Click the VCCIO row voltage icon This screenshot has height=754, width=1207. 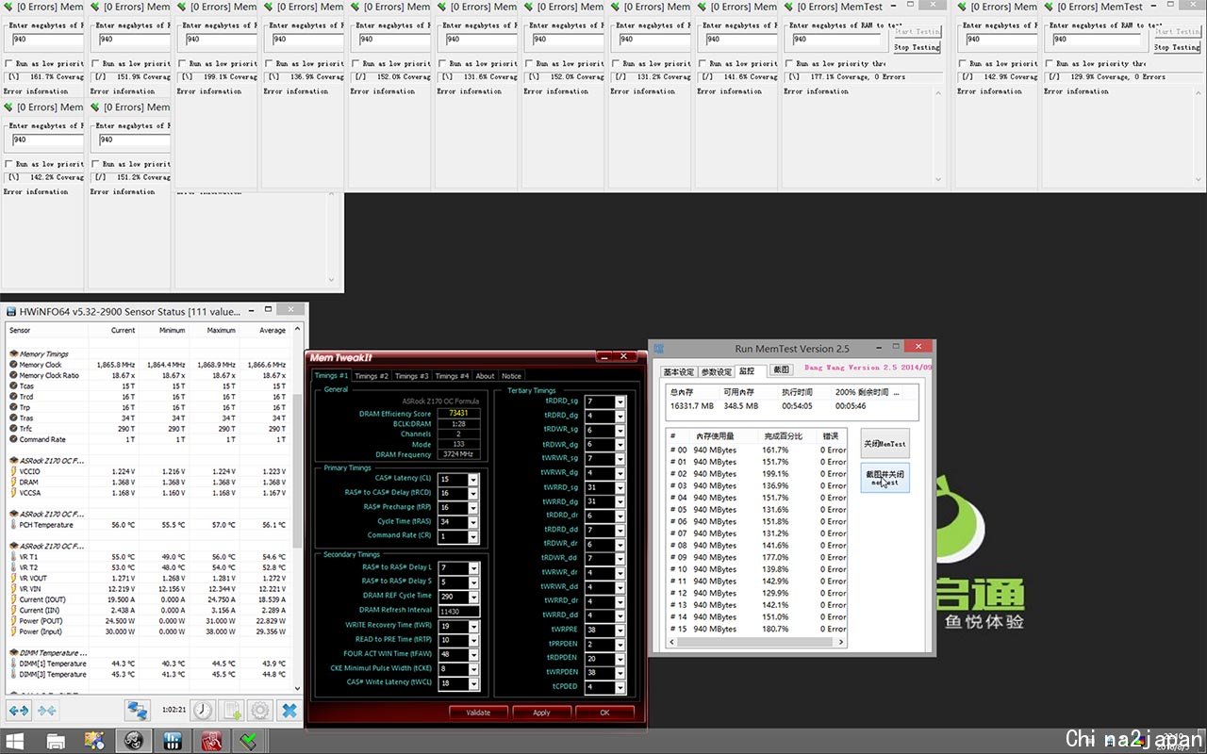13,471
